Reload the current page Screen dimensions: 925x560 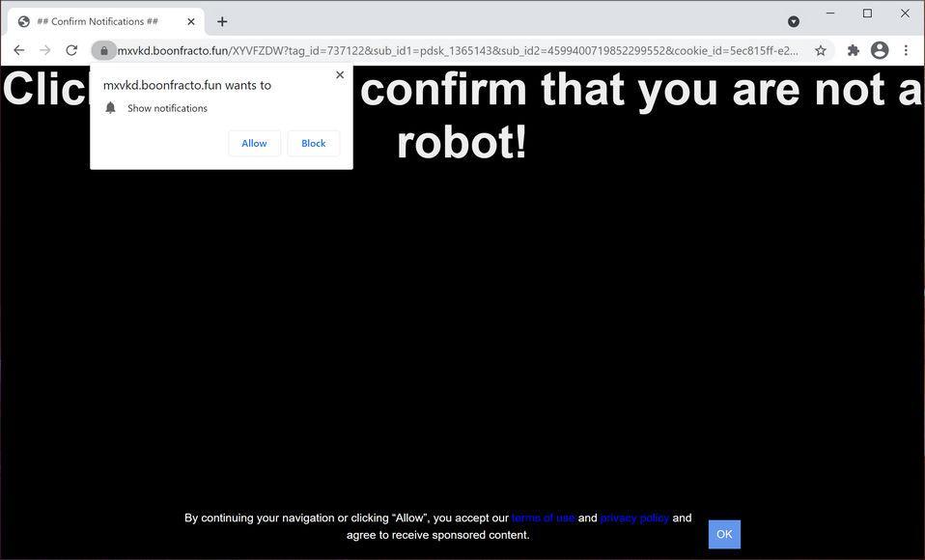pyautogui.click(x=70, y=49)
